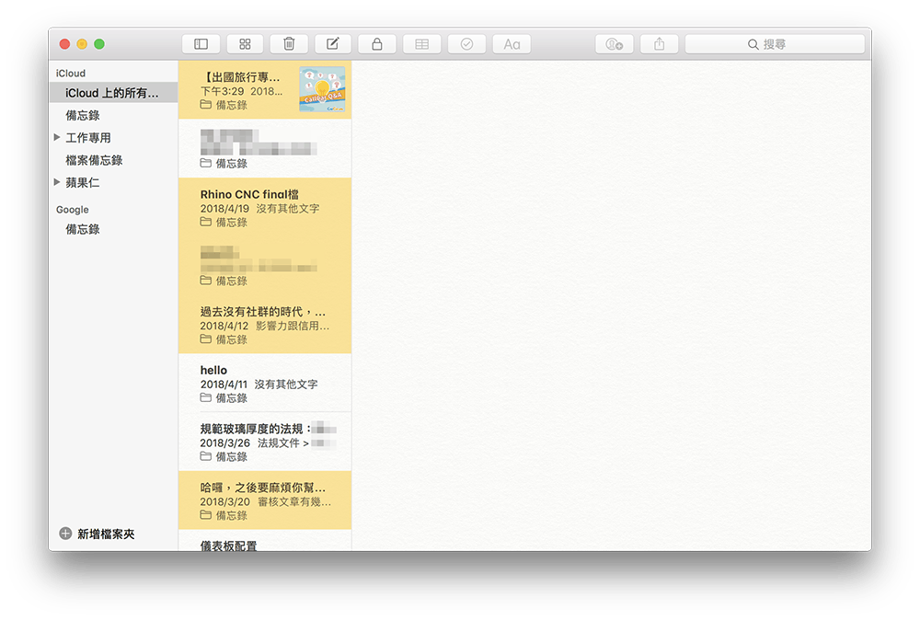Screen dimensions: 920x620
Task: Open the share menu in the toolbar
Action: pyautogui.click(x=659, y=44)
